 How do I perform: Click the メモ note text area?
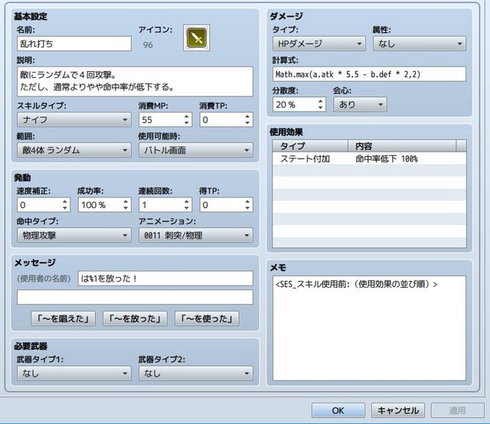(x=369, y=328)
